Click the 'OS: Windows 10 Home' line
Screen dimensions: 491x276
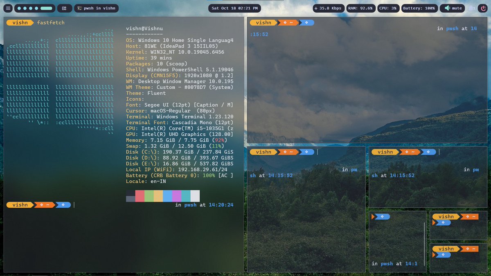tap(180, 40)
